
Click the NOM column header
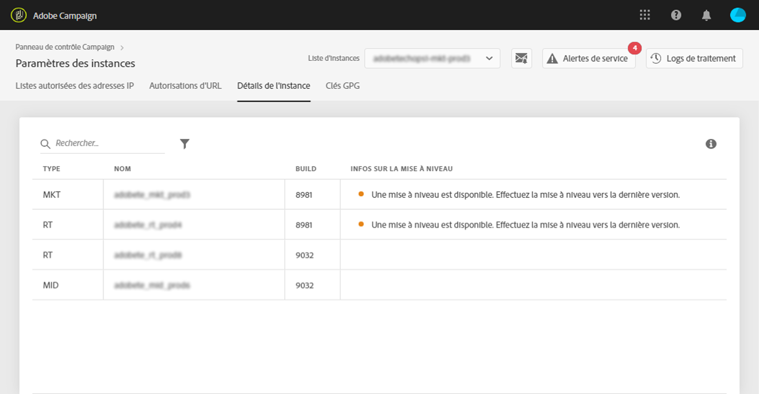point(122,169)
